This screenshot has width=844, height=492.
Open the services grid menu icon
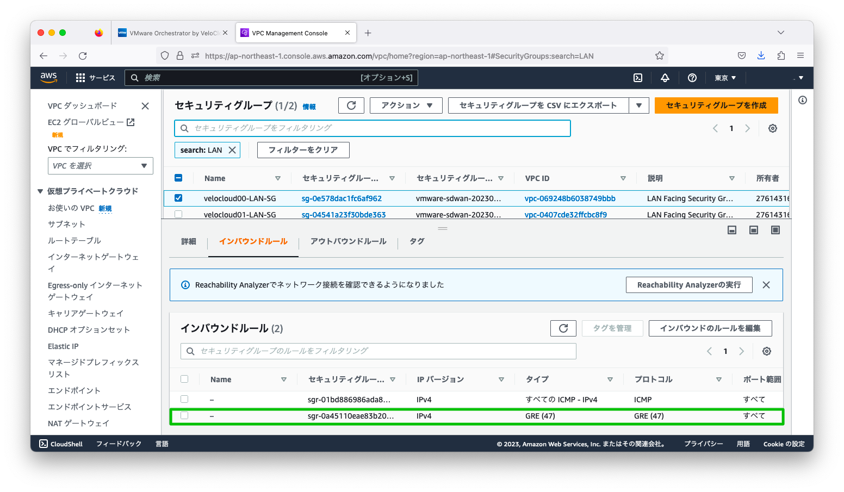(80, 78)
